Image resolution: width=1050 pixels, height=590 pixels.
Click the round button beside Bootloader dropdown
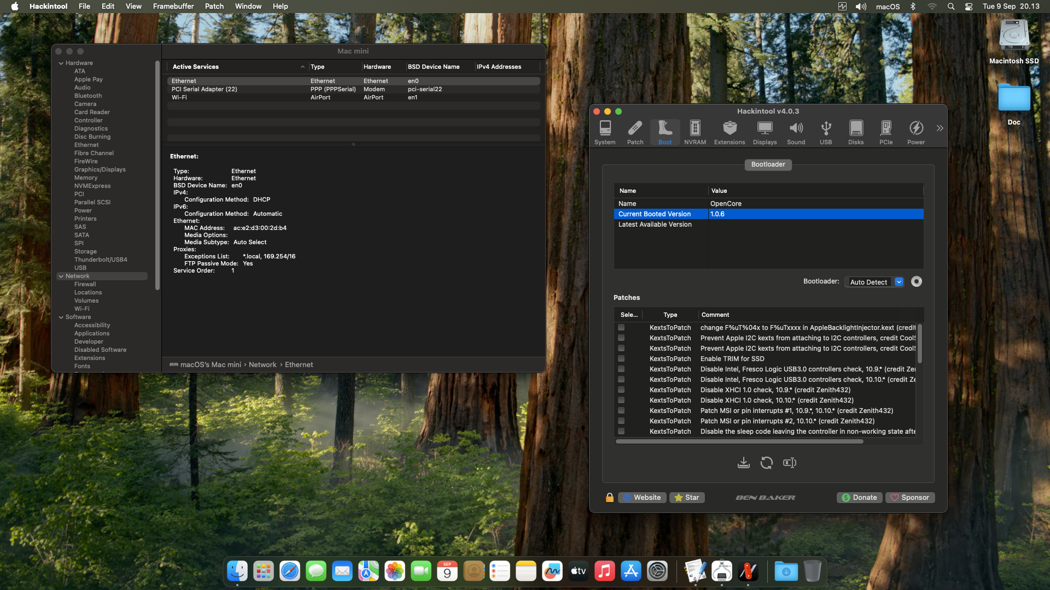[x=917, y=281]
